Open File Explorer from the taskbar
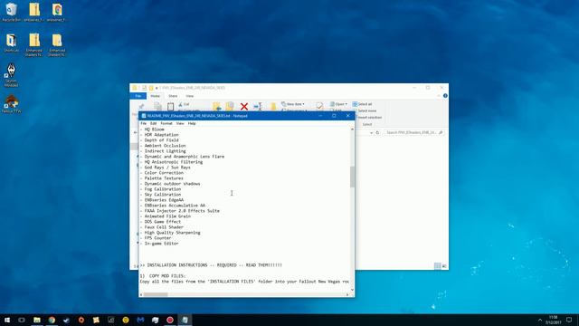This screenshot has height=326, width=579. (x=37, y=320)
